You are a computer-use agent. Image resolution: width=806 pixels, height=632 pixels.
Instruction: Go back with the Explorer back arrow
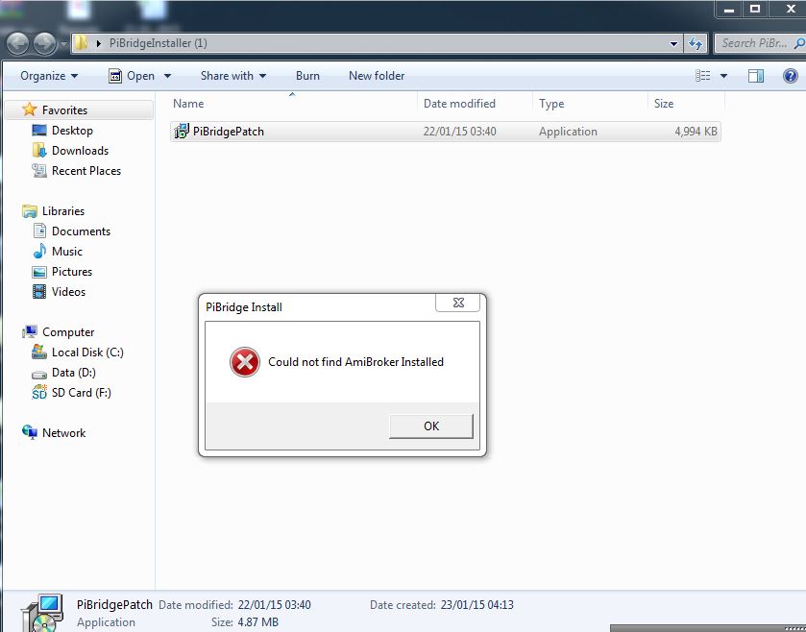click(17, 43)
